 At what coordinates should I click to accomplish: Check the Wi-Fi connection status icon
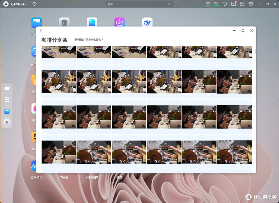click(34, 4)
